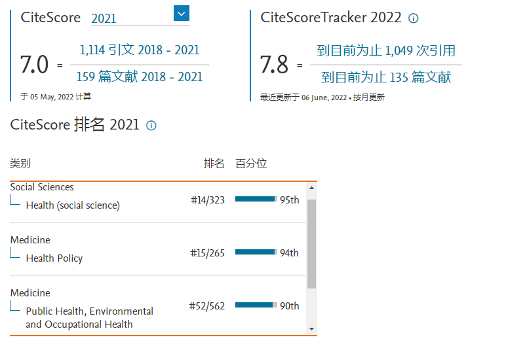Click the scrollbar up arrow in rankings list
Image resolution: width=525 pixels, height=350 pixels.
[312, 188]
